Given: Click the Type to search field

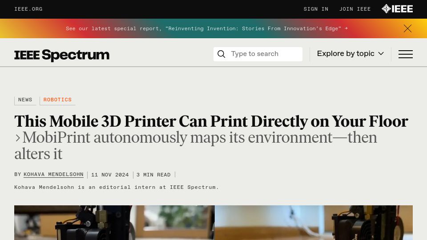Looking at the screenshot, I should coord(258,54).
